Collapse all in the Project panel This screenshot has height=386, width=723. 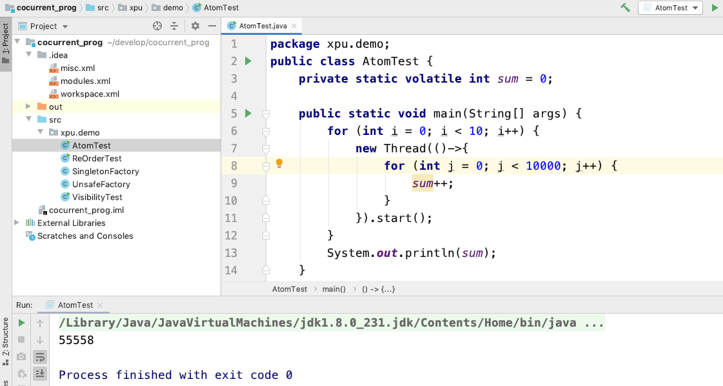(x=173, y=26)
